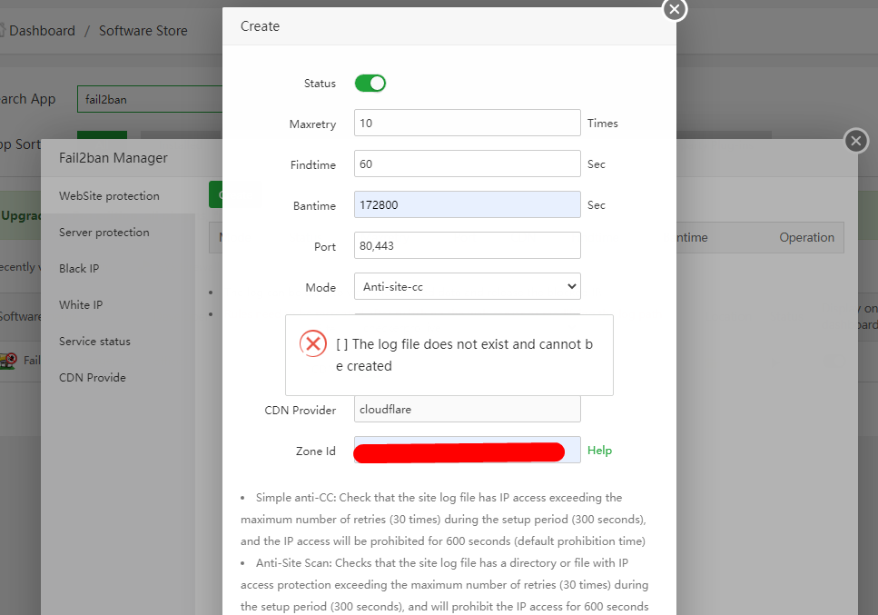878x615 pixels.
Task: Open the CDN Provide tab
Action: (93, 378)
